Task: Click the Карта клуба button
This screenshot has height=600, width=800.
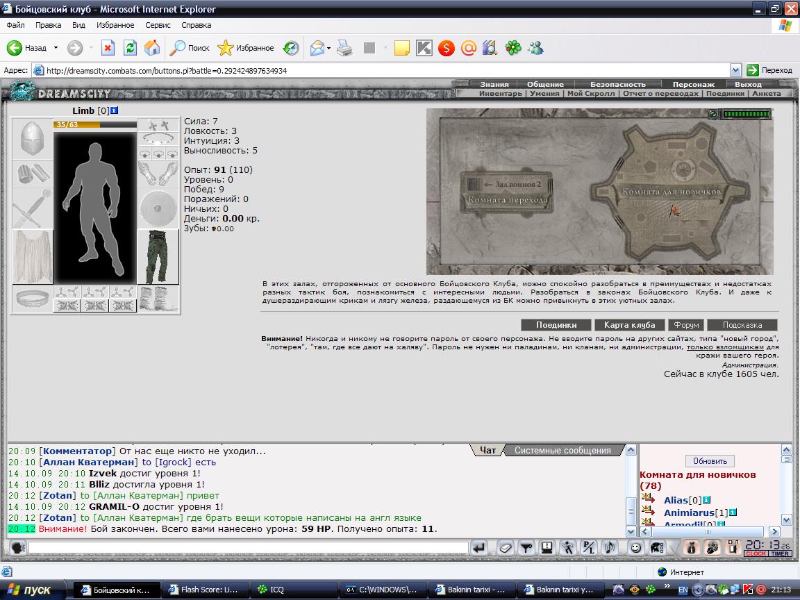Action: click(630, 325)
